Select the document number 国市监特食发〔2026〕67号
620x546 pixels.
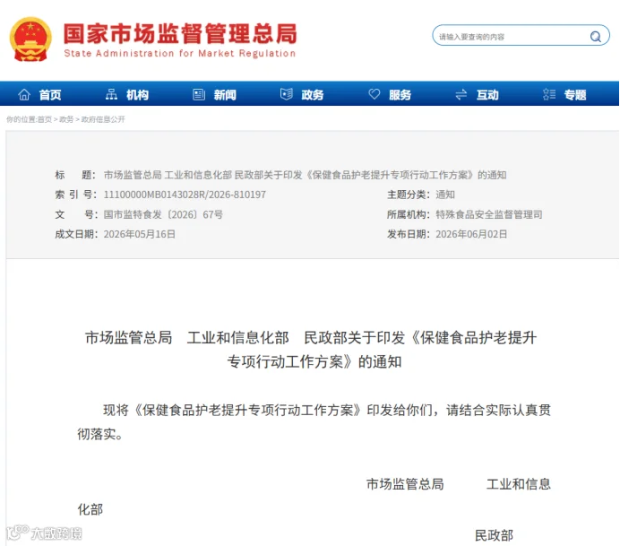tap(163, 214)
